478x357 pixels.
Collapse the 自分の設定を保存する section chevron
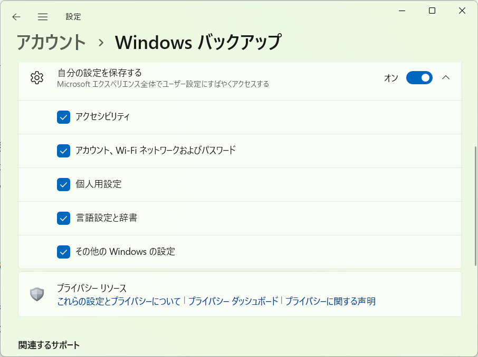(446, 77)
